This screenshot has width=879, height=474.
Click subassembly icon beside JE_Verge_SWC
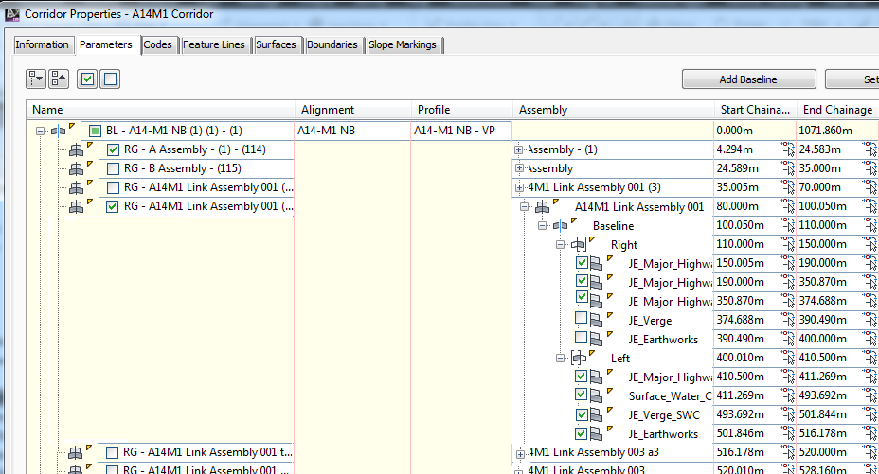tap(596, 415)
